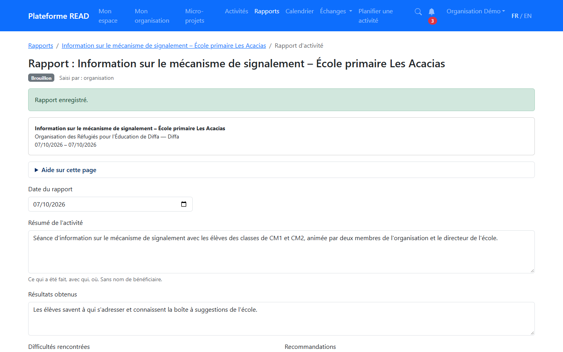Click the Plateforme READ brand link

point(59,16)
